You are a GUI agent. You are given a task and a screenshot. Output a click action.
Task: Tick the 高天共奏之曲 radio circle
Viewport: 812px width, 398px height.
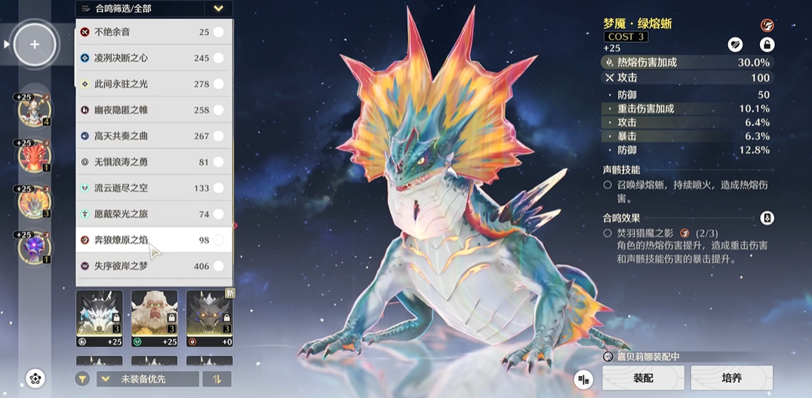click(x=219, y=136)
